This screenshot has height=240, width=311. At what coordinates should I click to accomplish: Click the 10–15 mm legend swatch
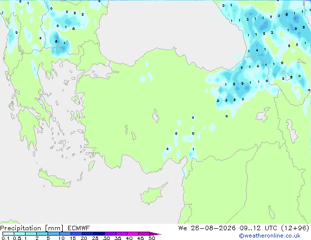[65, 234]
